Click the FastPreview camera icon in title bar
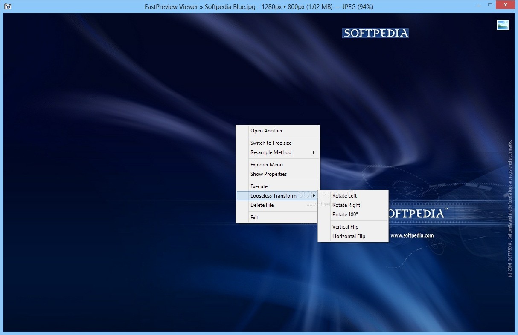518x335 pixels. click(7, 6)
